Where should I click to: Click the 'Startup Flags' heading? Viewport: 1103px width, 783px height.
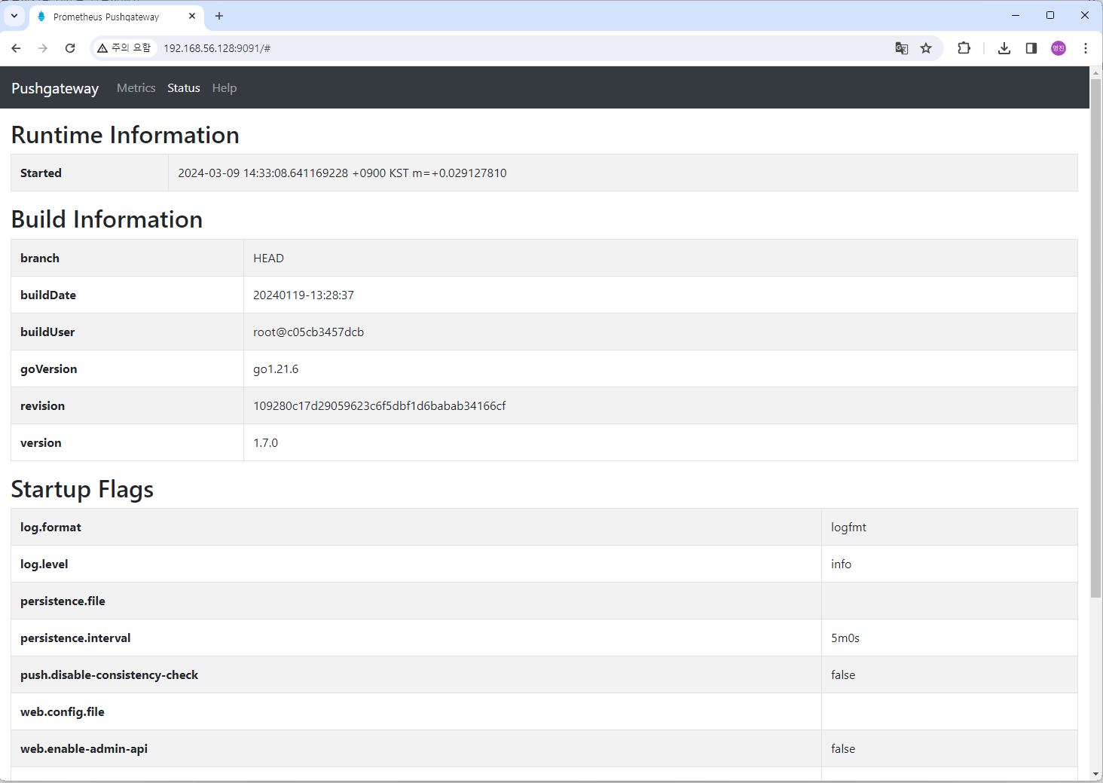click(82, 490)
